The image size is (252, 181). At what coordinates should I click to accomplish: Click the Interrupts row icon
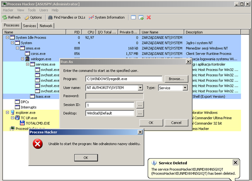click(17, 107)
